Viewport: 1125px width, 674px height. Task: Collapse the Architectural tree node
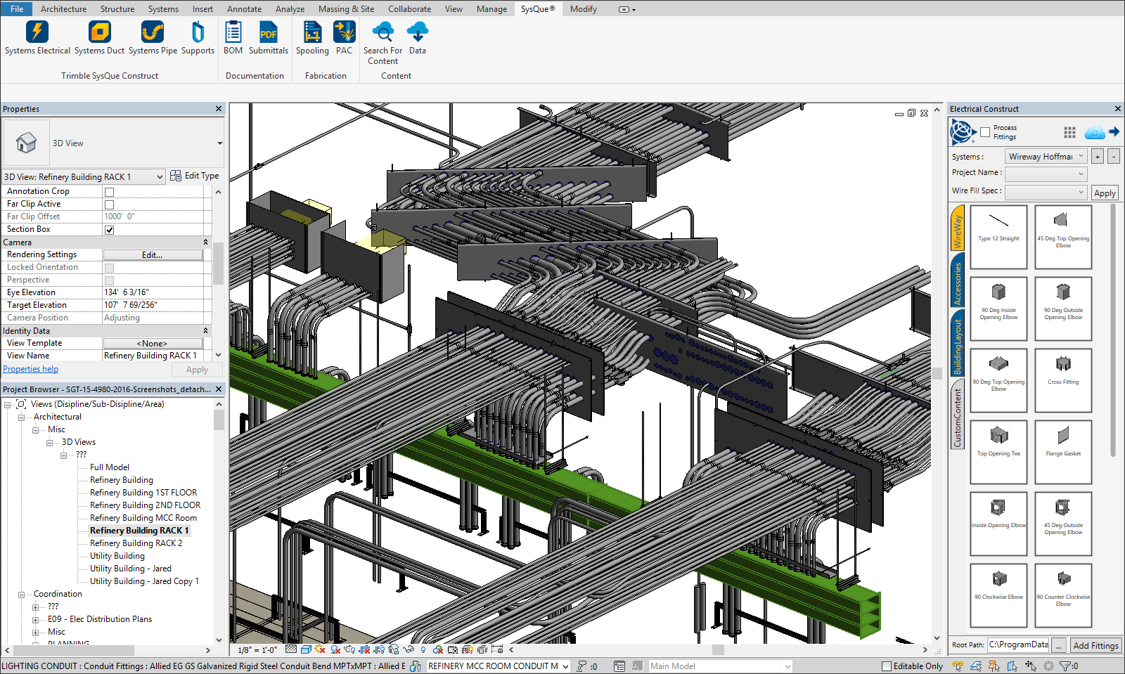pos(21,417)
